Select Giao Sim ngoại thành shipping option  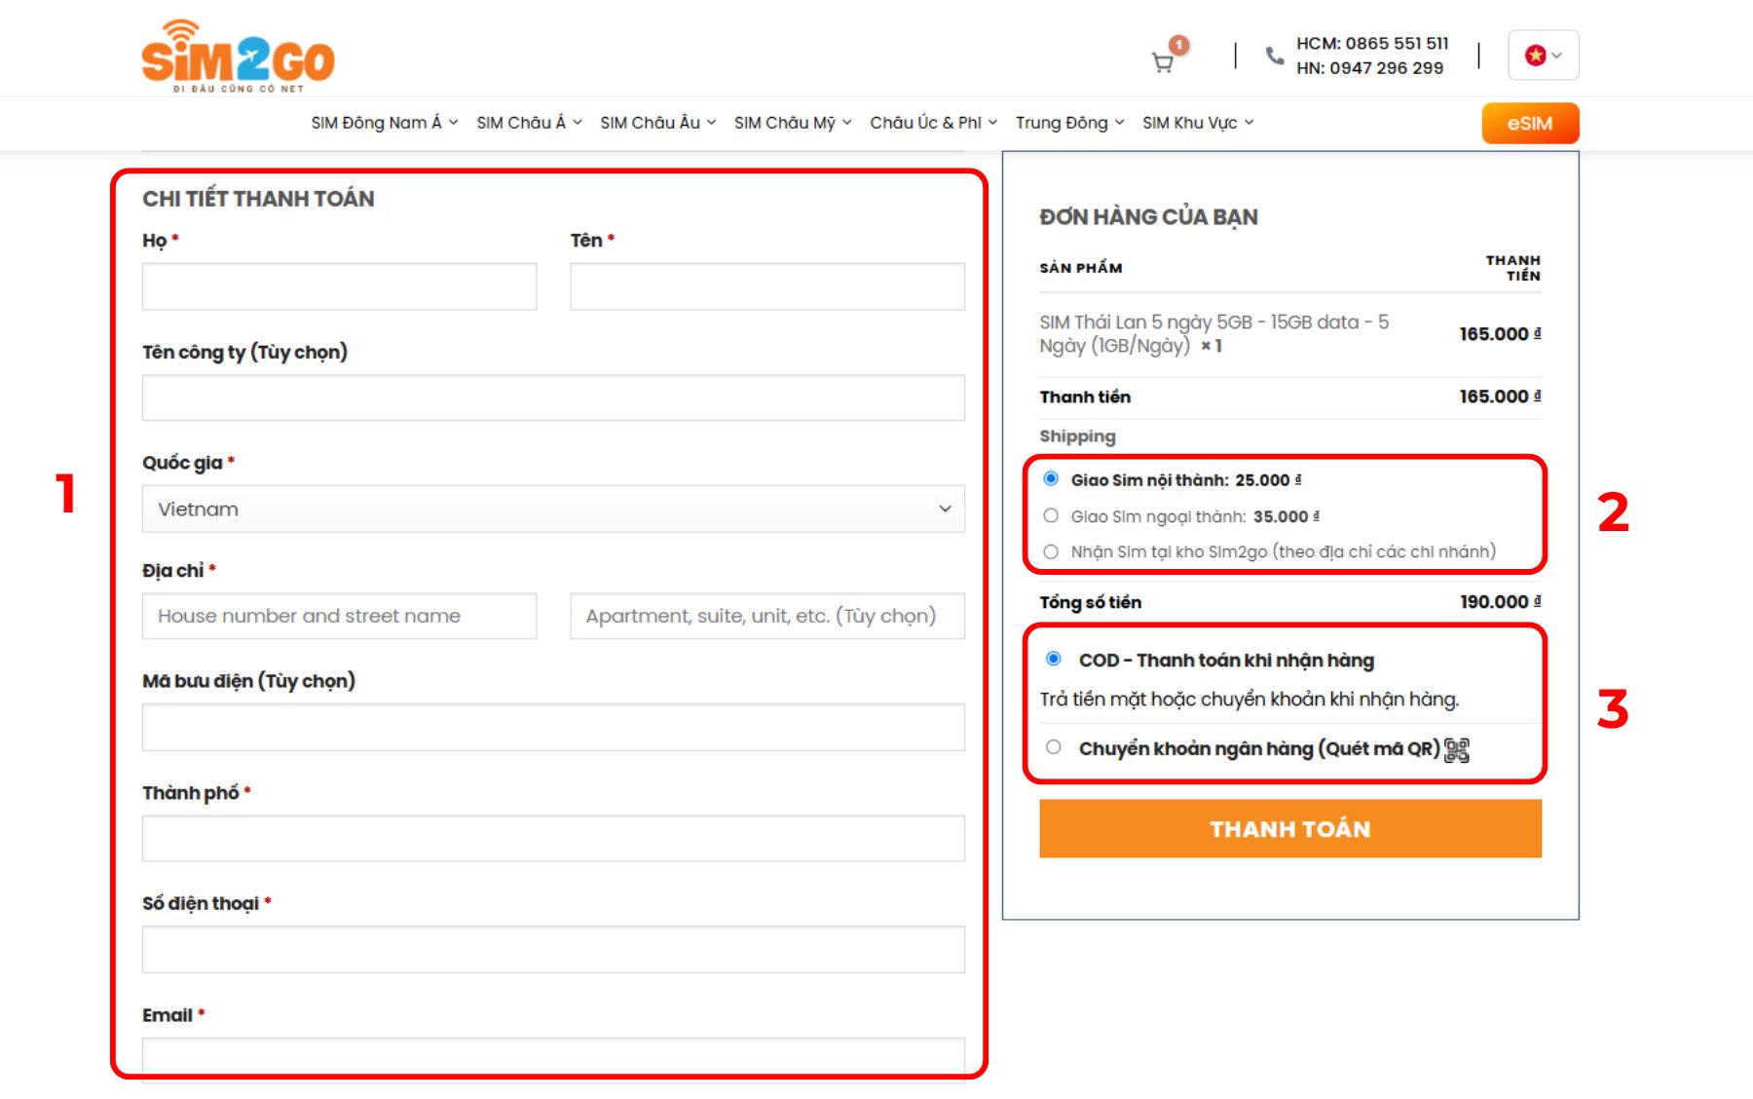pos(1051,515)
